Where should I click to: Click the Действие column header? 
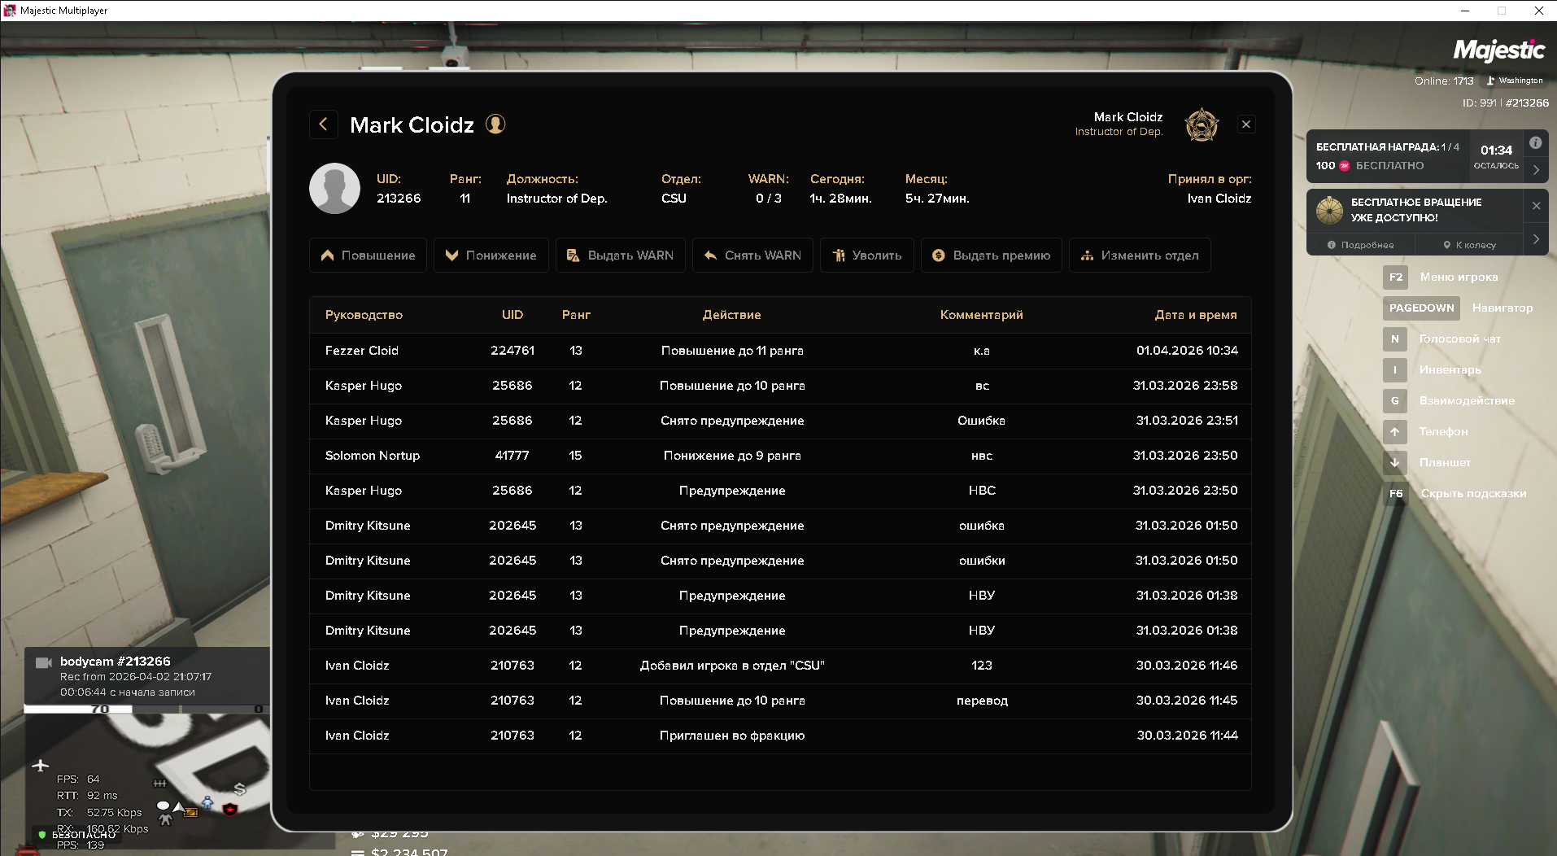732,315
